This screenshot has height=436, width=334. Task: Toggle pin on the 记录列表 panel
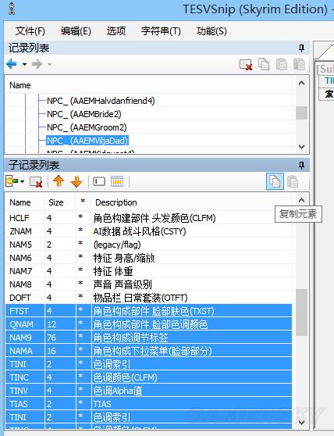coord(301,48)
